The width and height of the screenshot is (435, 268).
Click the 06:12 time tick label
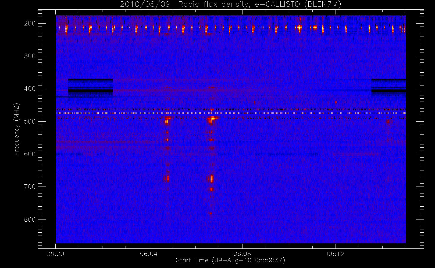coord(336,254)
